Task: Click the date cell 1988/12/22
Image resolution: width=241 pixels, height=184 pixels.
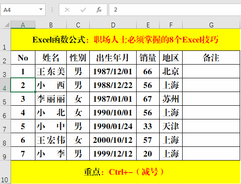Action: pos(113,85)
